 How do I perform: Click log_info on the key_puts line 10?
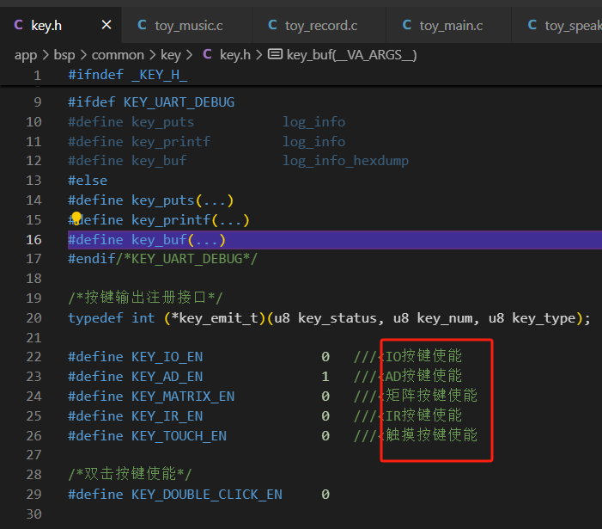click(313, 122)
